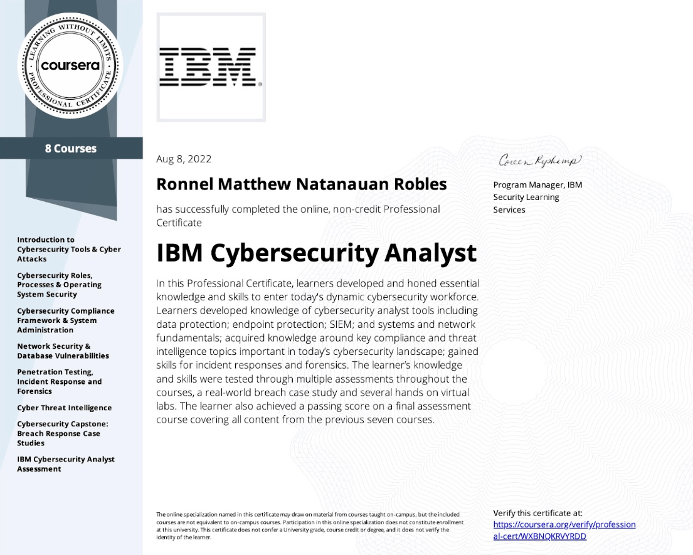The image size is (693, 555).
Task: Click 'Network Security & Database Vulnerabilities' course
Action: (x=63, y=351)
